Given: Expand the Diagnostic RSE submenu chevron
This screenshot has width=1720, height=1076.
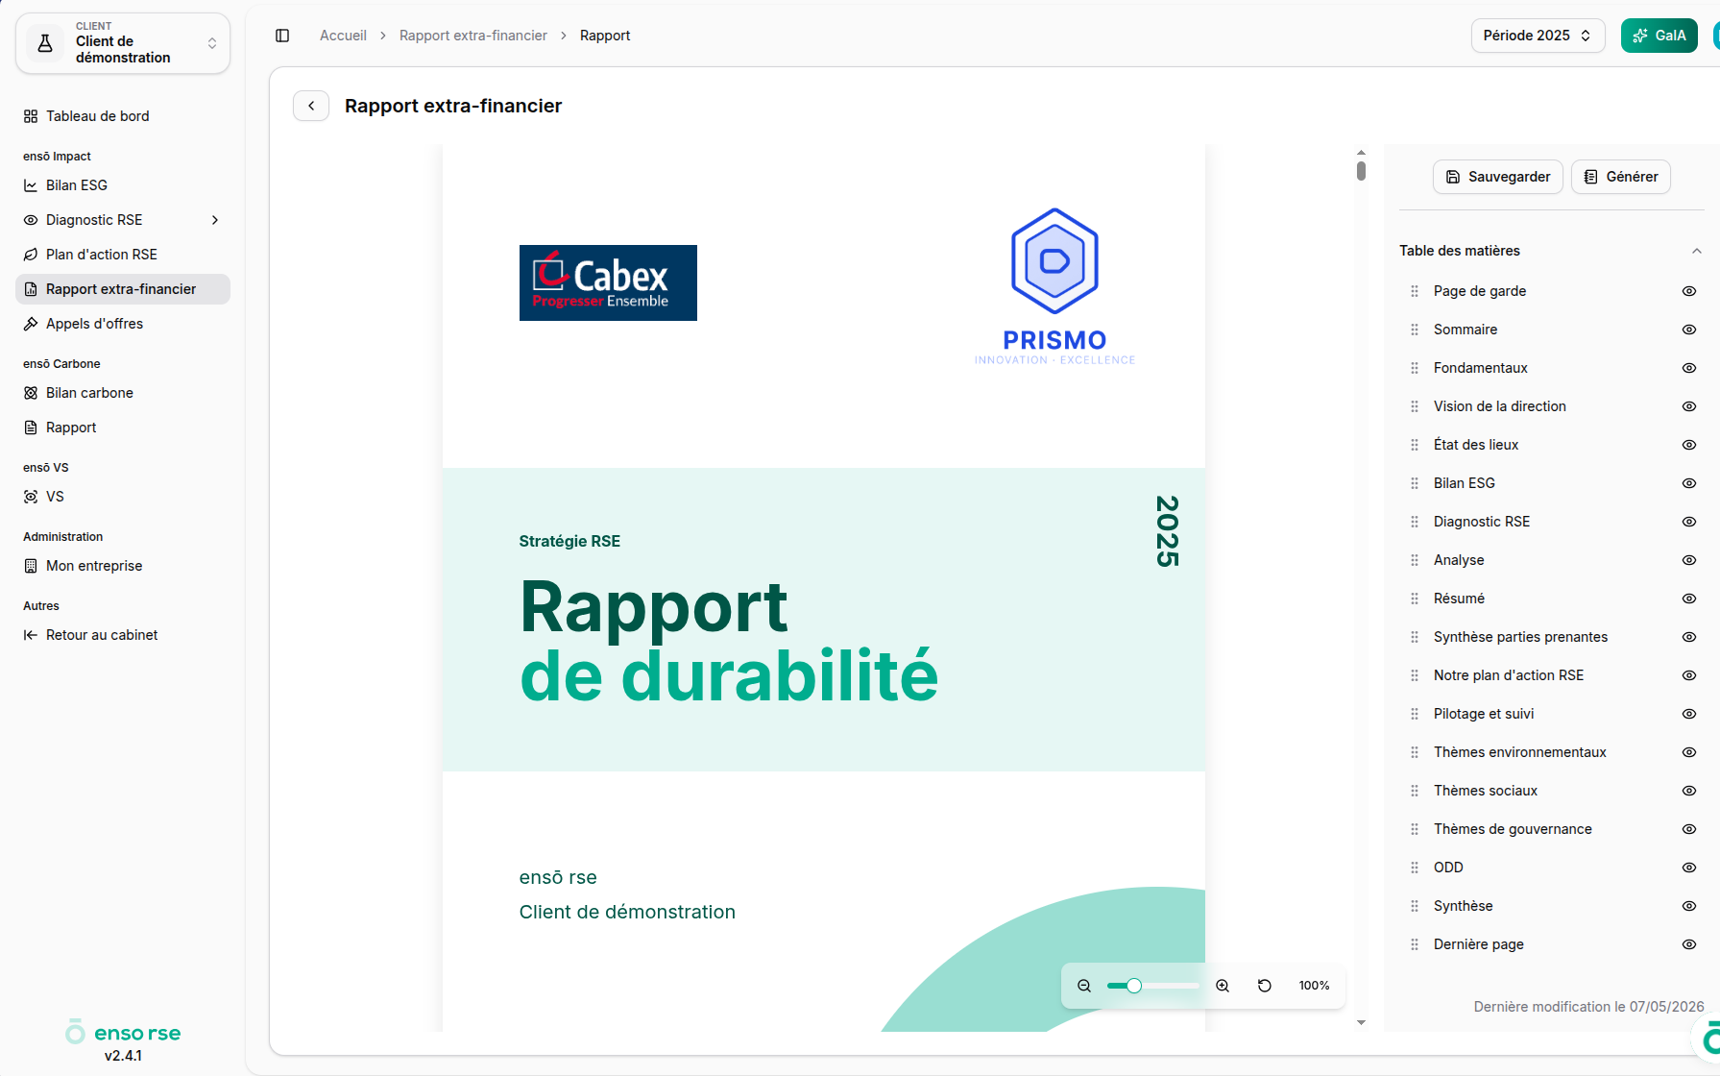Looking at the screenshot, I should [x=215, y=220].
